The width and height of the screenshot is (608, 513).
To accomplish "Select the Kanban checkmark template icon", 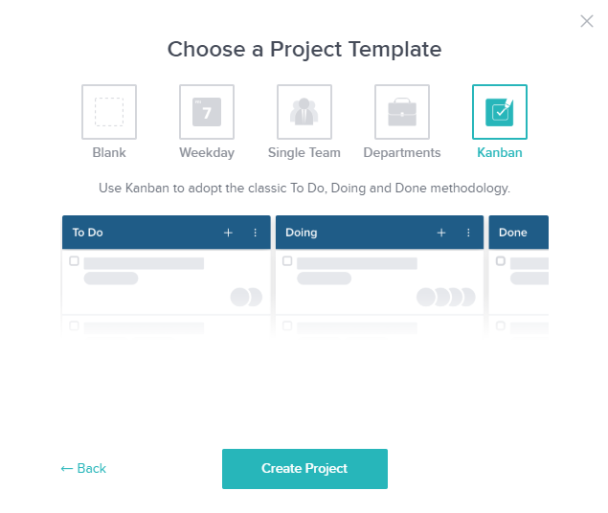I will point(500,112).
